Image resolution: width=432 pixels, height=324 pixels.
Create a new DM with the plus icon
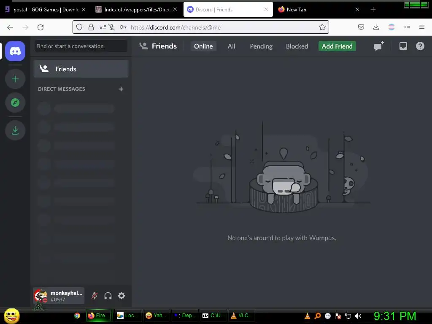[x=121, y=89]
